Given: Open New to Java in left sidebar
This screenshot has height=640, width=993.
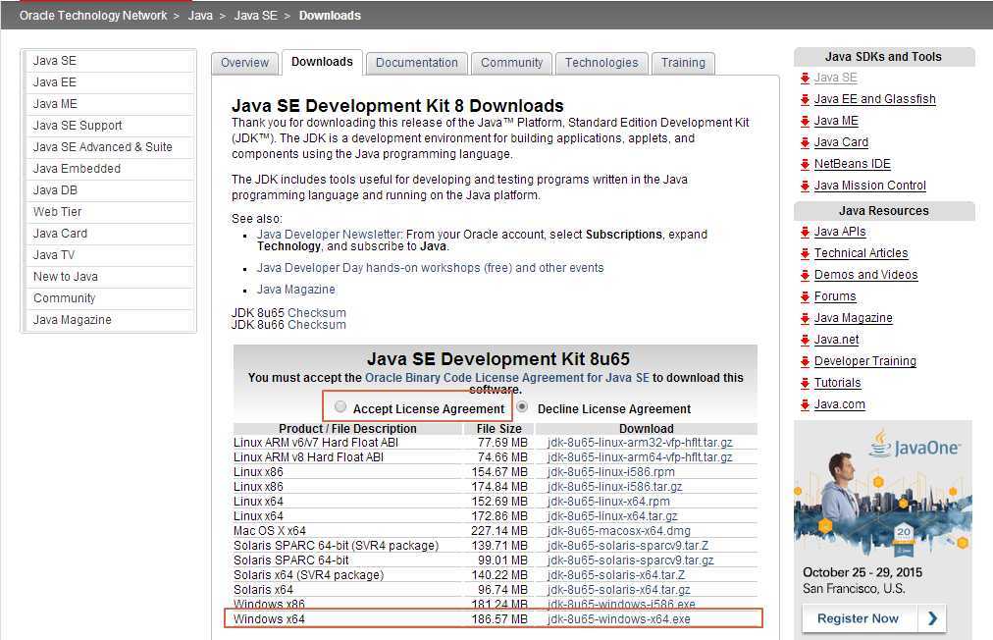Looking at the screenshot, I should click(109, 276).
